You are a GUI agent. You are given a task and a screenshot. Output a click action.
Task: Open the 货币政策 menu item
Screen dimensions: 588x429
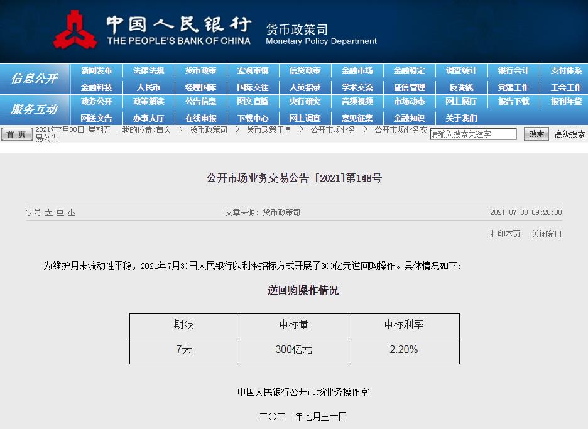point(200,71)
